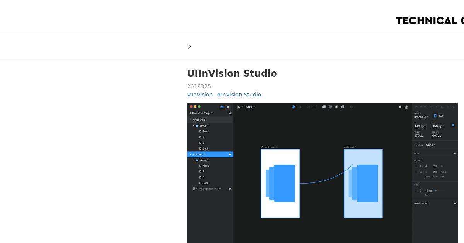This screenshot has height=243, width=464.
Task: Click the UIInVision Studio article title
Action: pos(232,73)
